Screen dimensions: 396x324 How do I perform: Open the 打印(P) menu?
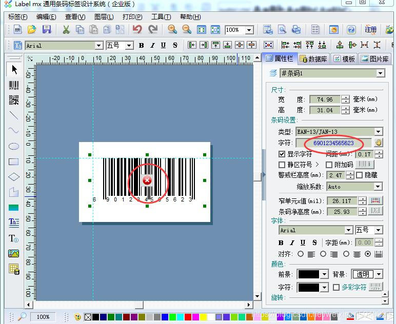point(132,17)
